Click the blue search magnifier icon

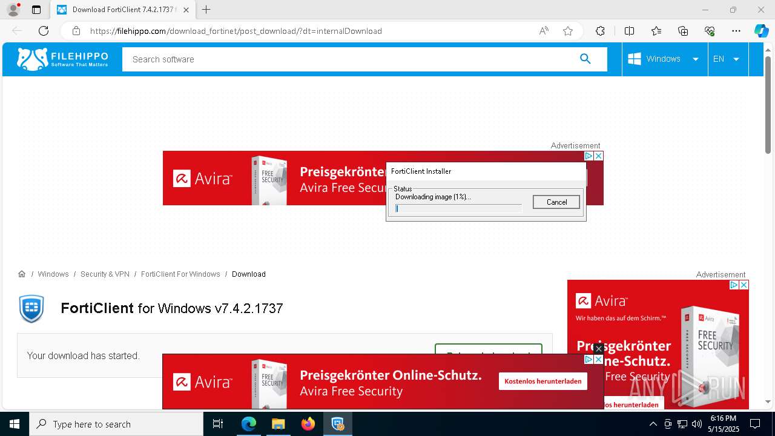tap(585, 59)
